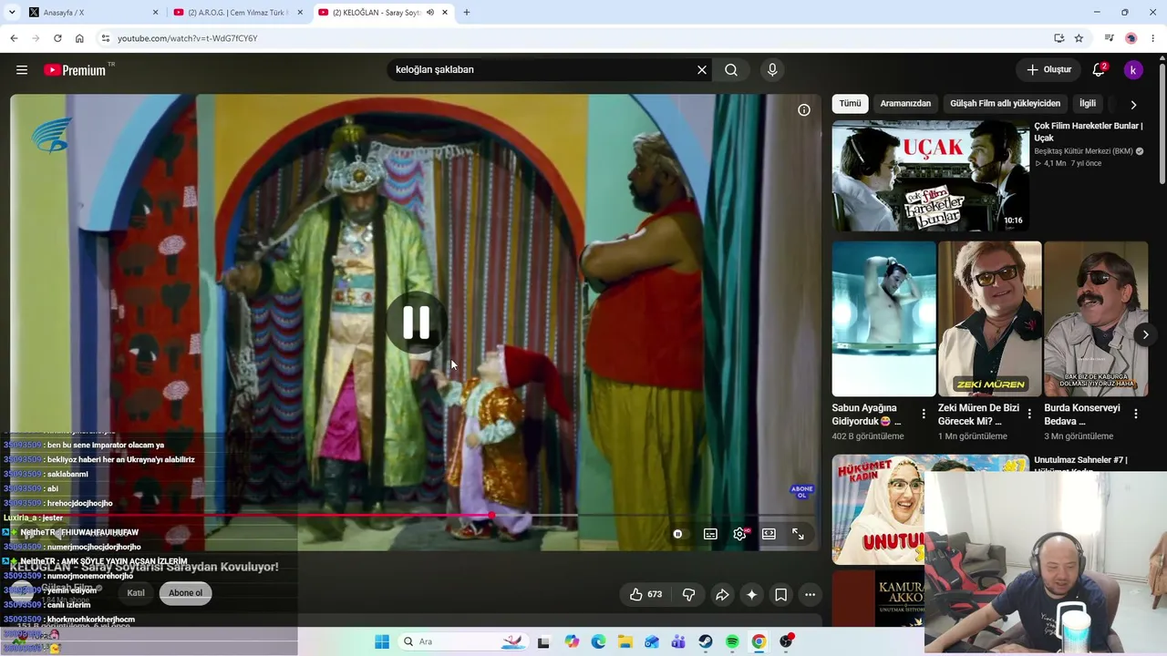The width and height of the screenshot is (1167, 656).
Task: Open the account avatar menu
Action: (1133, 70)
